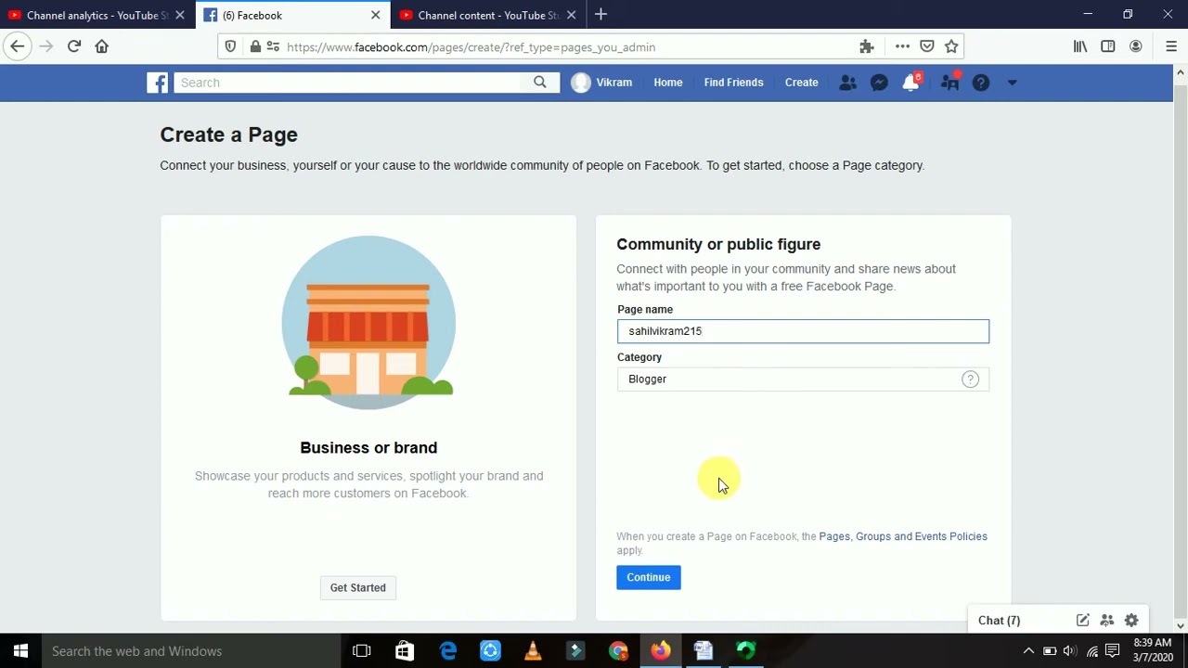
Task: Expand the Facebook account dropdown arrow
Action: 1012,83
